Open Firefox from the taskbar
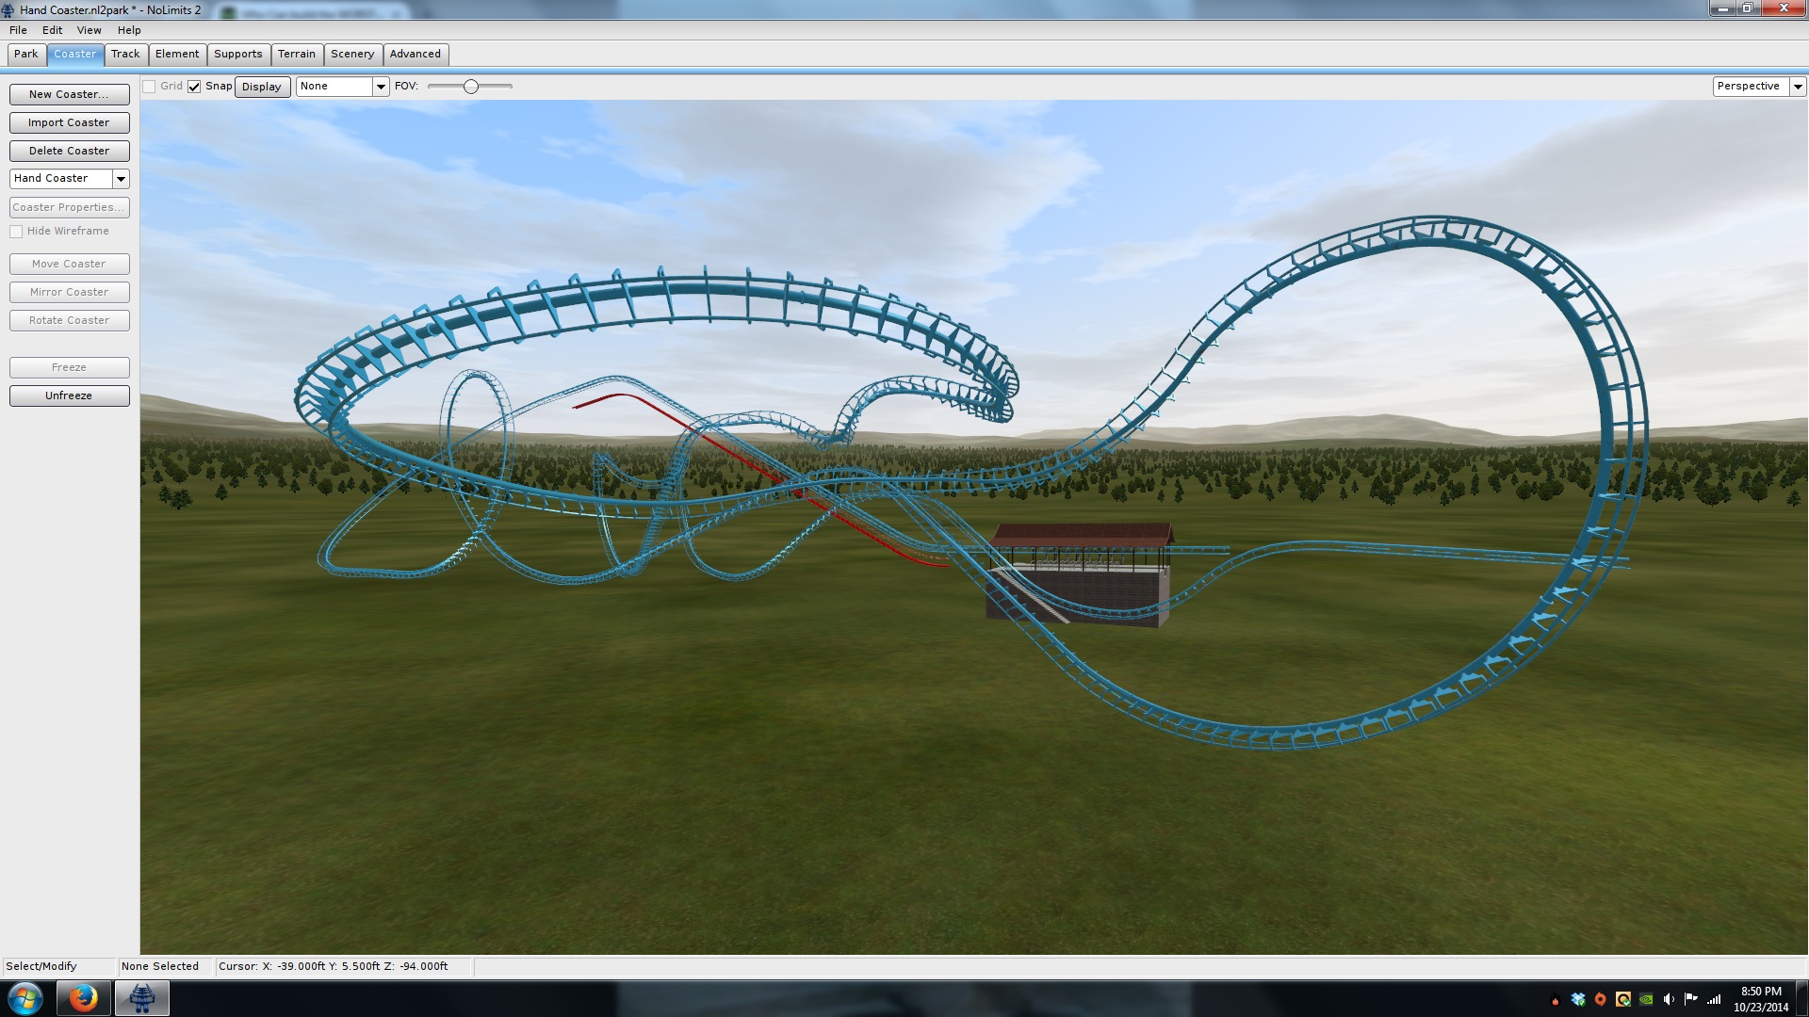The width and height of the screenshot is (1809, 1017). (83, 998)
